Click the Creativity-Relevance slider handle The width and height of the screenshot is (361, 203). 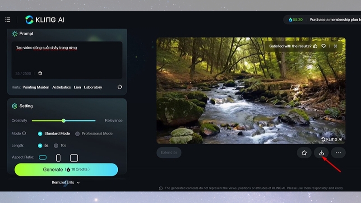pos(64,120)
